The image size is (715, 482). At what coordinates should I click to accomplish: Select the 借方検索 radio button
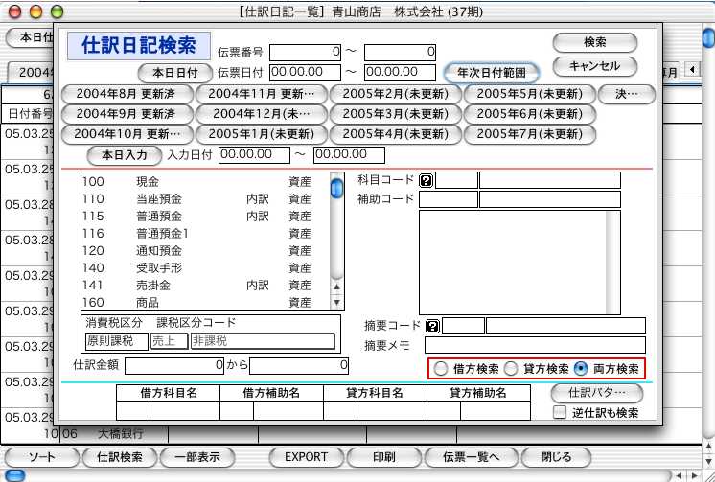(x=441, y=368)
